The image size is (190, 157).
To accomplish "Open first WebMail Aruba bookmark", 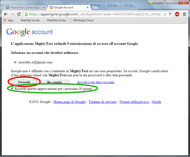I will (x=28, y=20).
